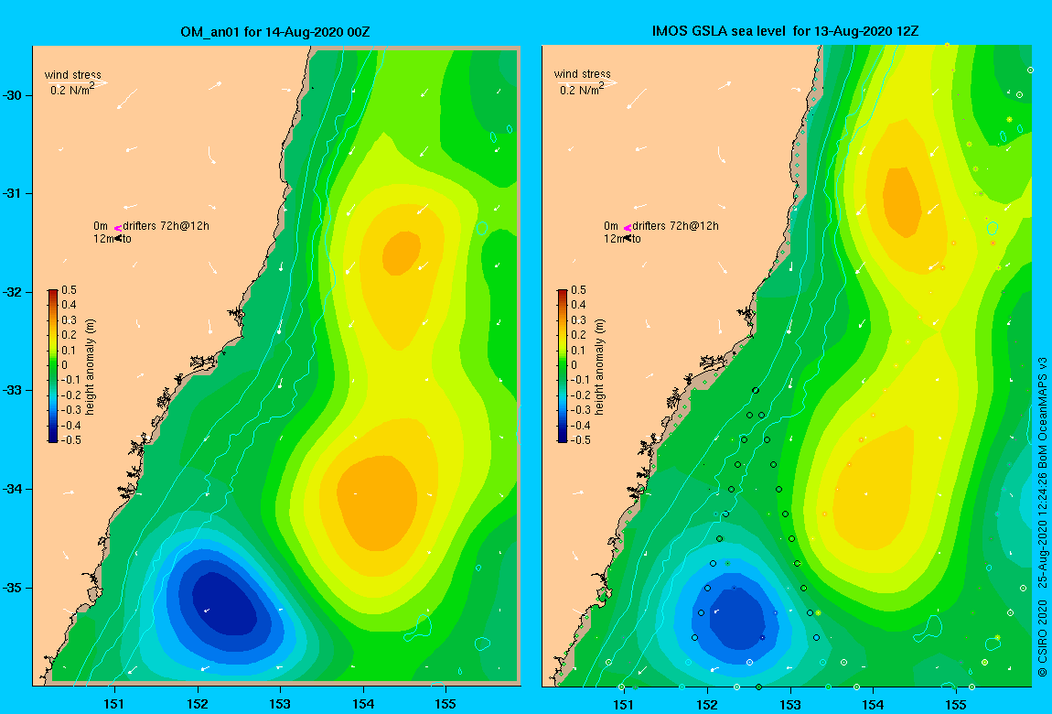
Task: Click the 154 longitude label under the left map
Action: pos(363,704)
